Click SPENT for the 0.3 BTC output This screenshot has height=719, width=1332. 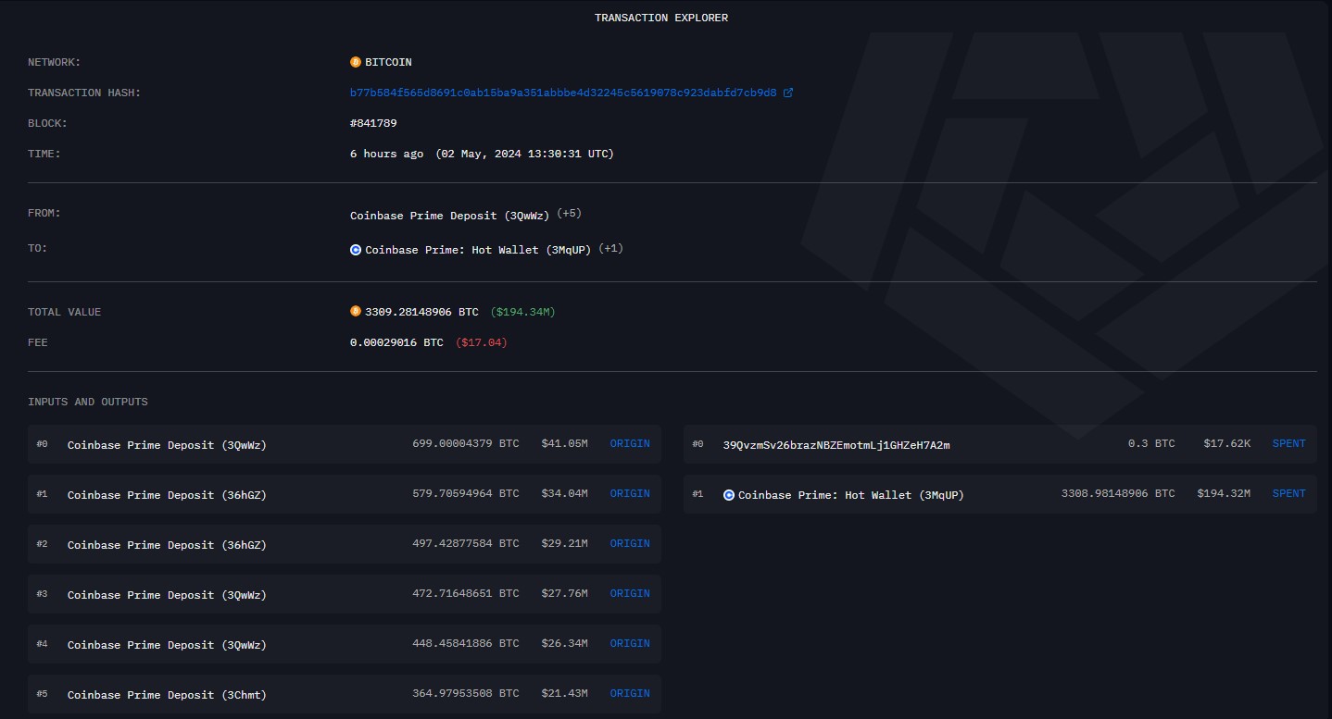pyautogui.click(x=1288, y=444)
